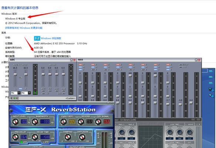Mute MX8 channel 2 with its M button
This screenshot has width=216, height=148.
[93, 67]
